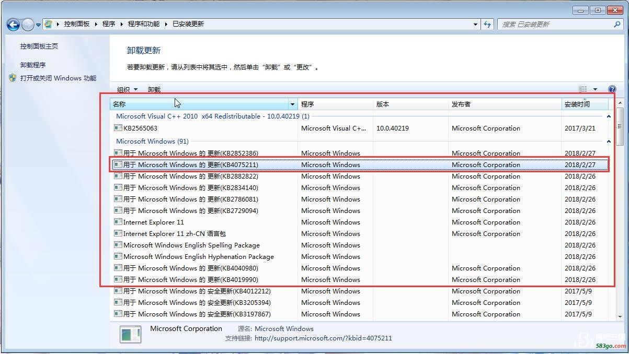Click the icon beside update KB4040980
Viewport: 629px width, 354px height.
click(x=118, y=268)
